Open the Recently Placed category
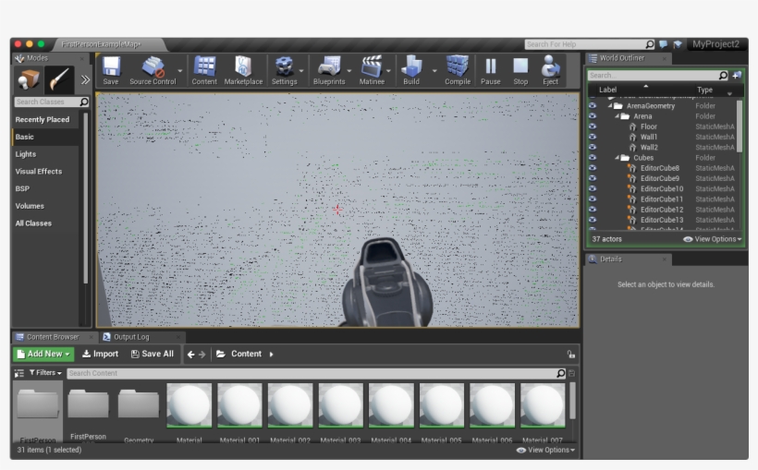The height and width of the screenshot is (470, 758). [42, 120]
